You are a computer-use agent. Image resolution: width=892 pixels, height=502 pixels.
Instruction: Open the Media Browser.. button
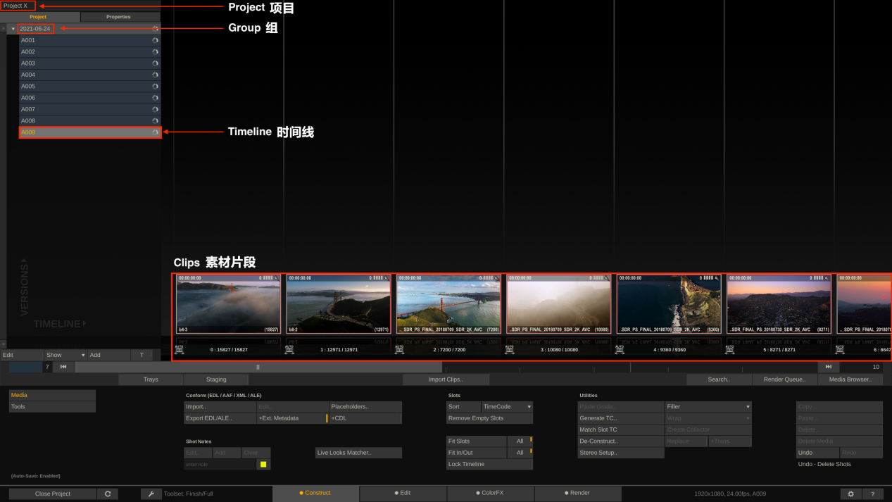[850, 379]
